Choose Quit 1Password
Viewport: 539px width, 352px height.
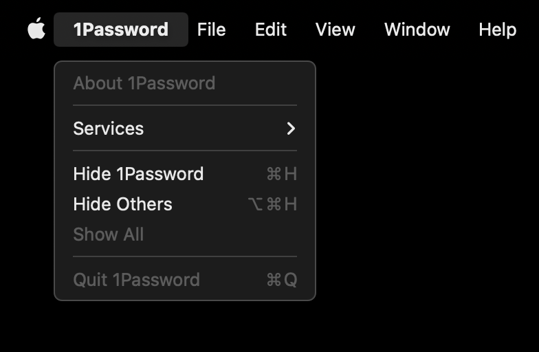(136, 280)
